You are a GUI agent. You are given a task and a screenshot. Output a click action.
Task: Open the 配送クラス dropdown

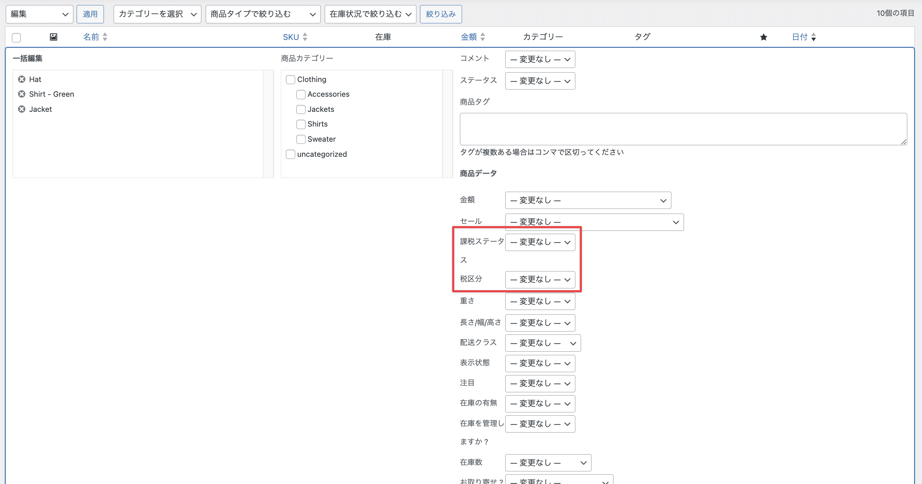pyautogui.click(x=543, y=343)
